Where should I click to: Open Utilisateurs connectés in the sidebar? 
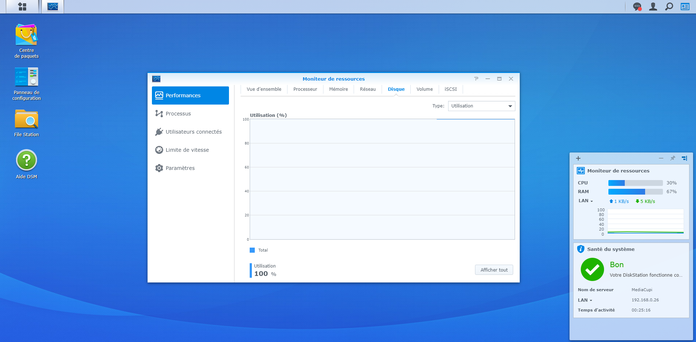[190, 132]
